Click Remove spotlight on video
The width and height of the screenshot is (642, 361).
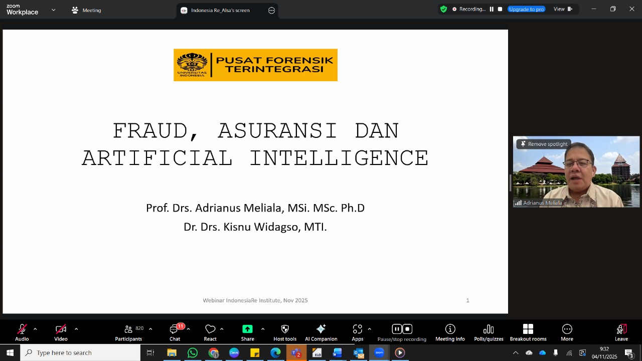pos(544,144)
